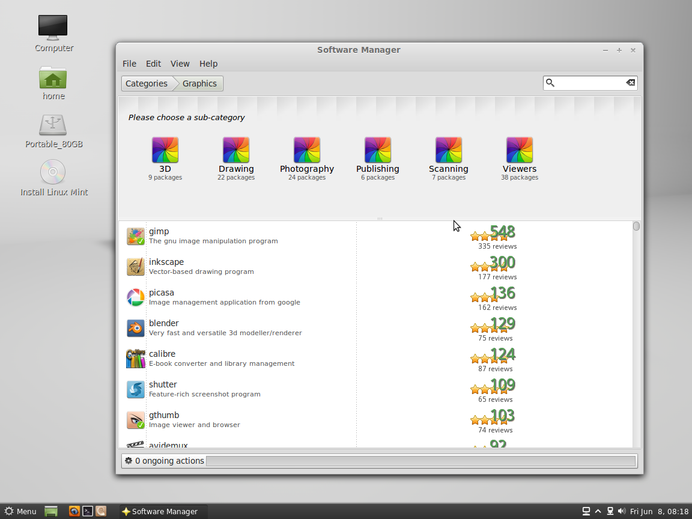Image resolution: width=692 pixels, height=519 pixels.
Task: Click "Very fast and versatile 3d modeller/renderer"
Action: pyautogui.click(x=225, y=333)
